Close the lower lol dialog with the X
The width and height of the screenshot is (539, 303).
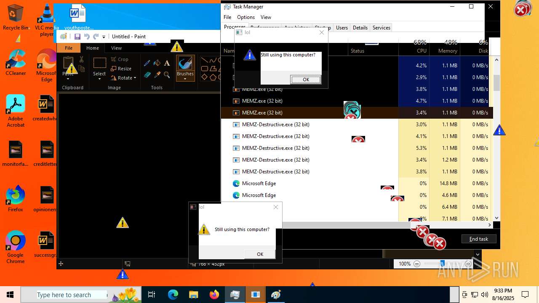tap(276, 207)
